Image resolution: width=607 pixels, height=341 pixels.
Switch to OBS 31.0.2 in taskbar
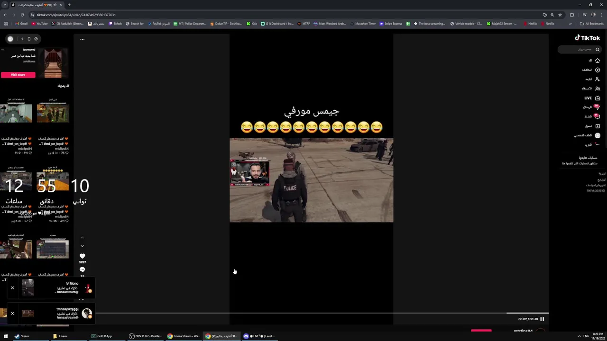pyautogui.click(x=146, y=336)
